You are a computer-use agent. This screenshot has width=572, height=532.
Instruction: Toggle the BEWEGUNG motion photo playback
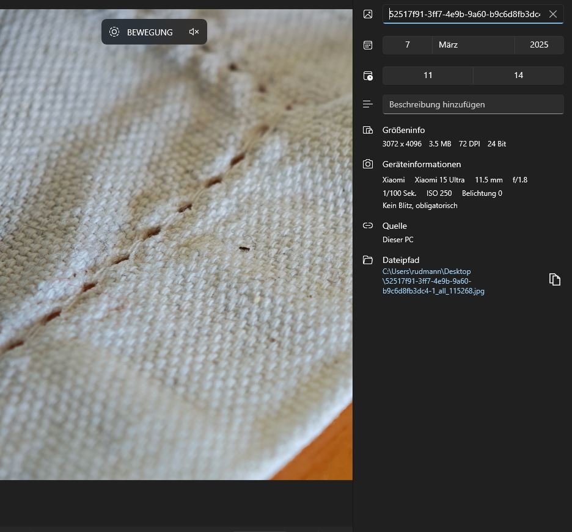(x=141, y=32)
